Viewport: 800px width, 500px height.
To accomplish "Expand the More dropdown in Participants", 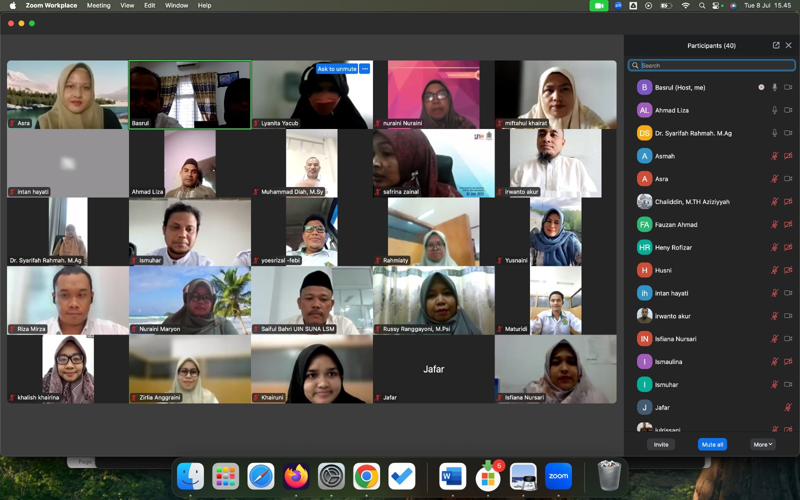I will (x=762, y=444).
